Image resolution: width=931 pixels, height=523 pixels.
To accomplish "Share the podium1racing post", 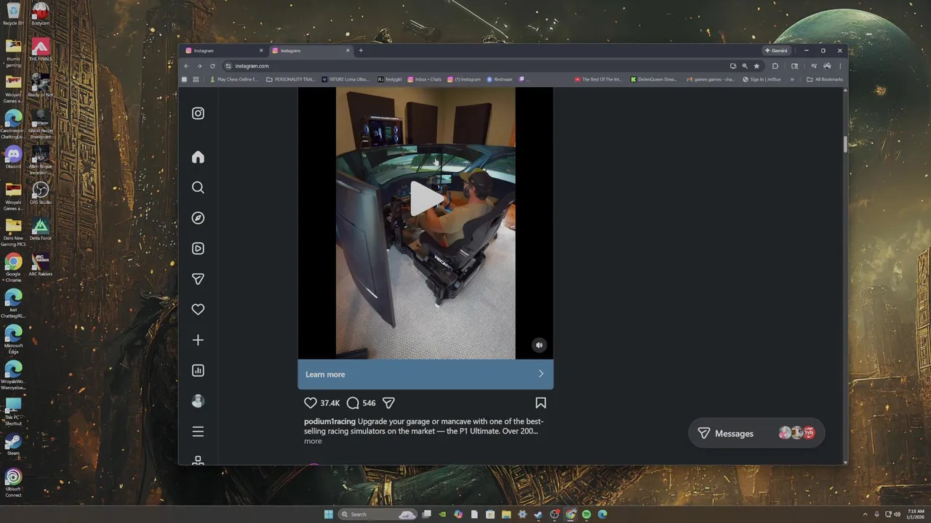I will [388, 403].
